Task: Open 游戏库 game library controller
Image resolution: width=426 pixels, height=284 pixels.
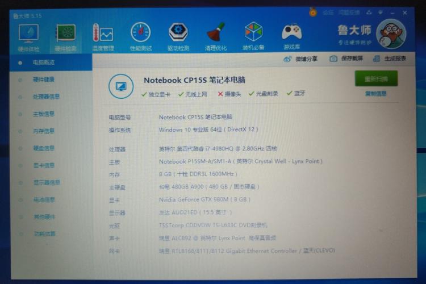Action: coord(291,36)
